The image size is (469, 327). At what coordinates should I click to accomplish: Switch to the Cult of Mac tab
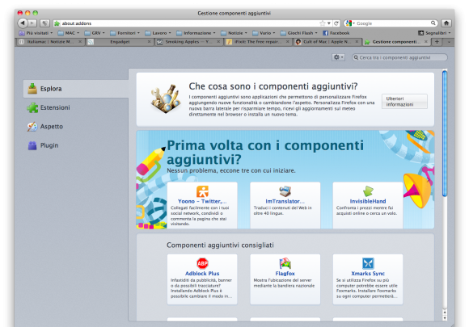tap(327, 42)
